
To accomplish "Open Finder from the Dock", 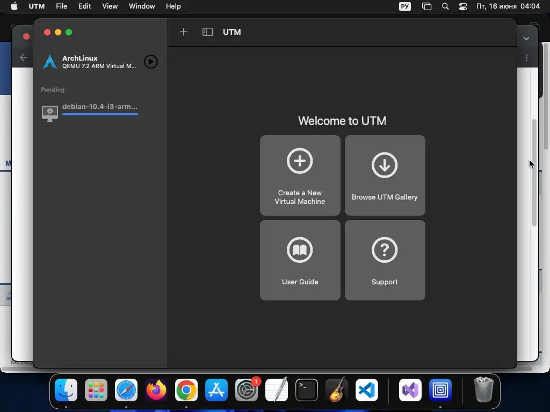I will click(x=66, y=390).
